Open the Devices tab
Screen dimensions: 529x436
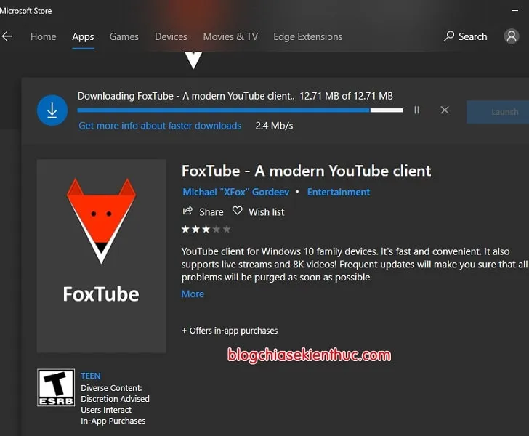[171, 36]
